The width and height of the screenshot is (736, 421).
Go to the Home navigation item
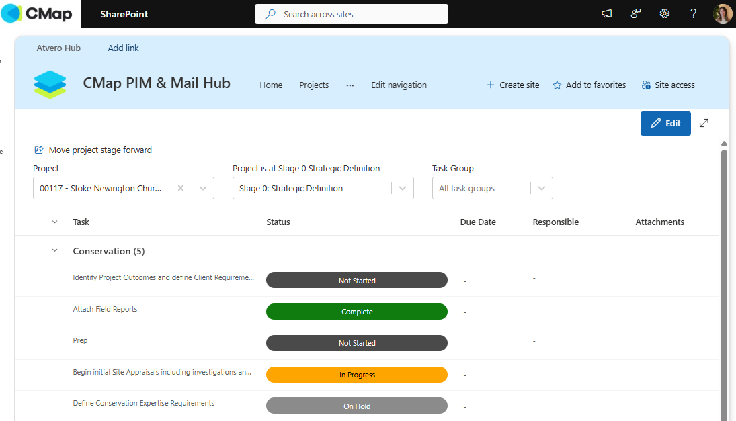pos(271,85)
